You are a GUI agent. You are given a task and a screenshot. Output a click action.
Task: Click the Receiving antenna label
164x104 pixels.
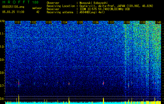(x=60, y=12)
